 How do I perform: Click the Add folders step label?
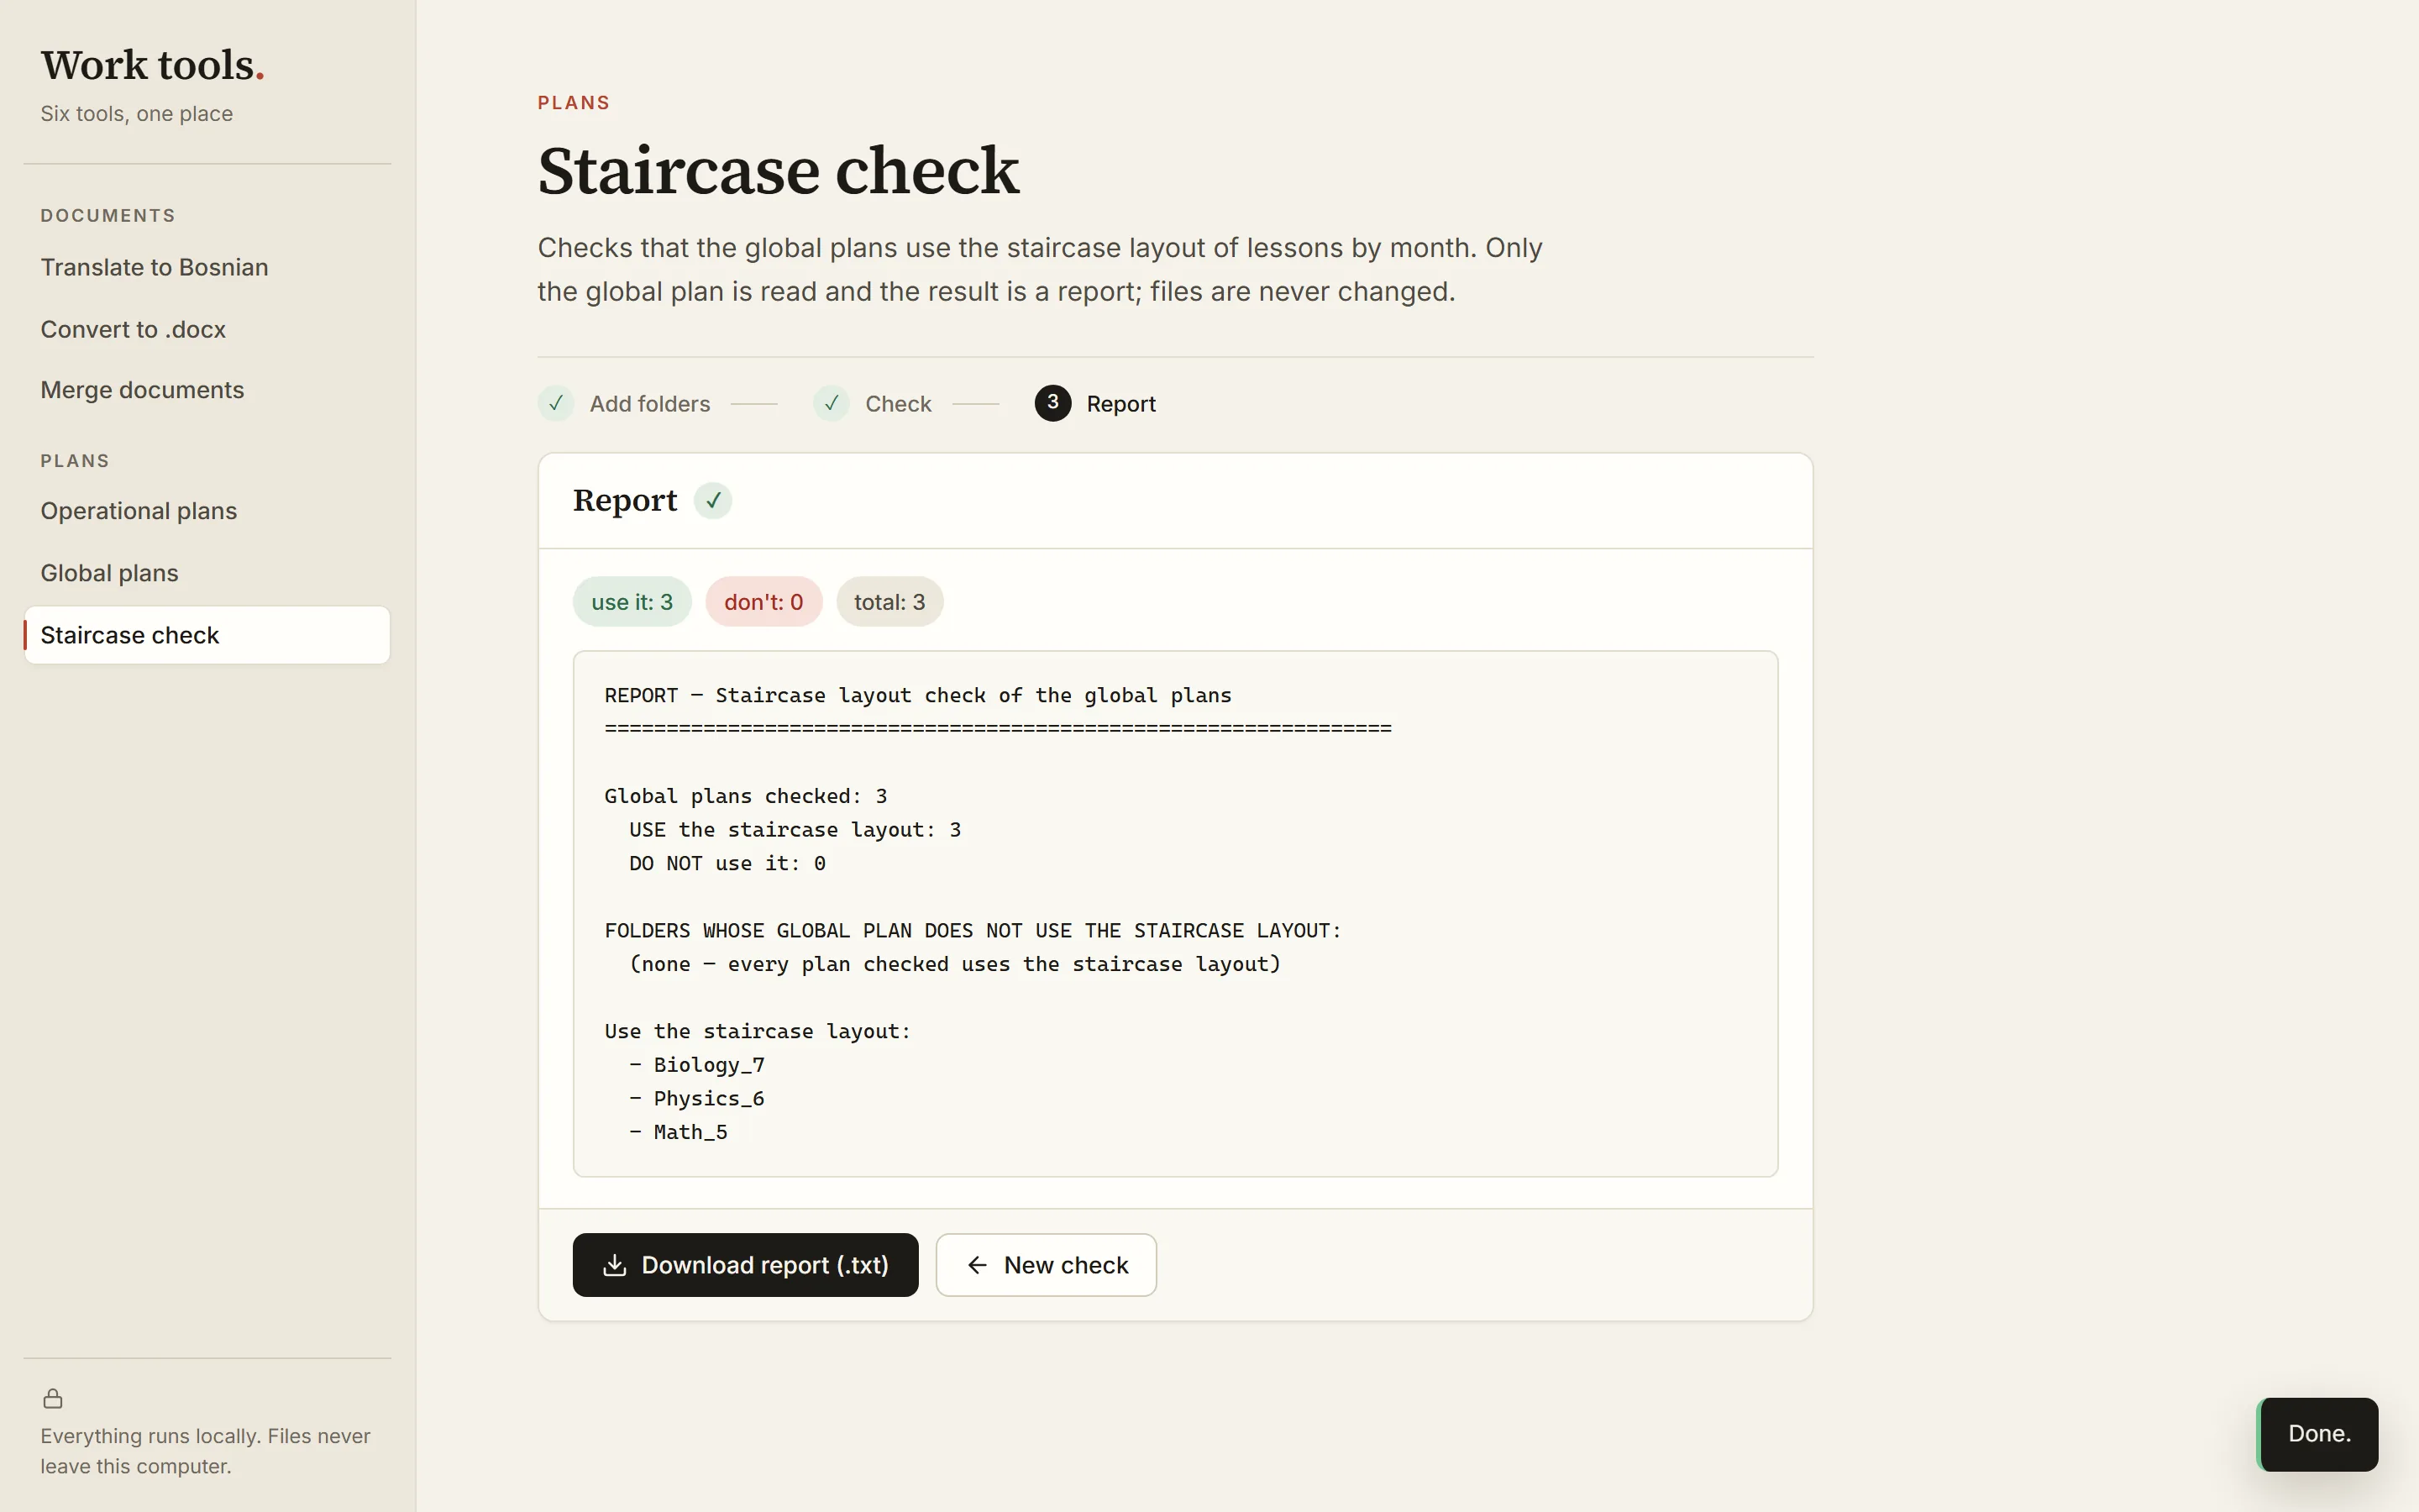tap(650, 404)
